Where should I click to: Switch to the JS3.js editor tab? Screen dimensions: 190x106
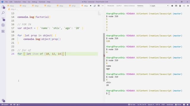24,6
